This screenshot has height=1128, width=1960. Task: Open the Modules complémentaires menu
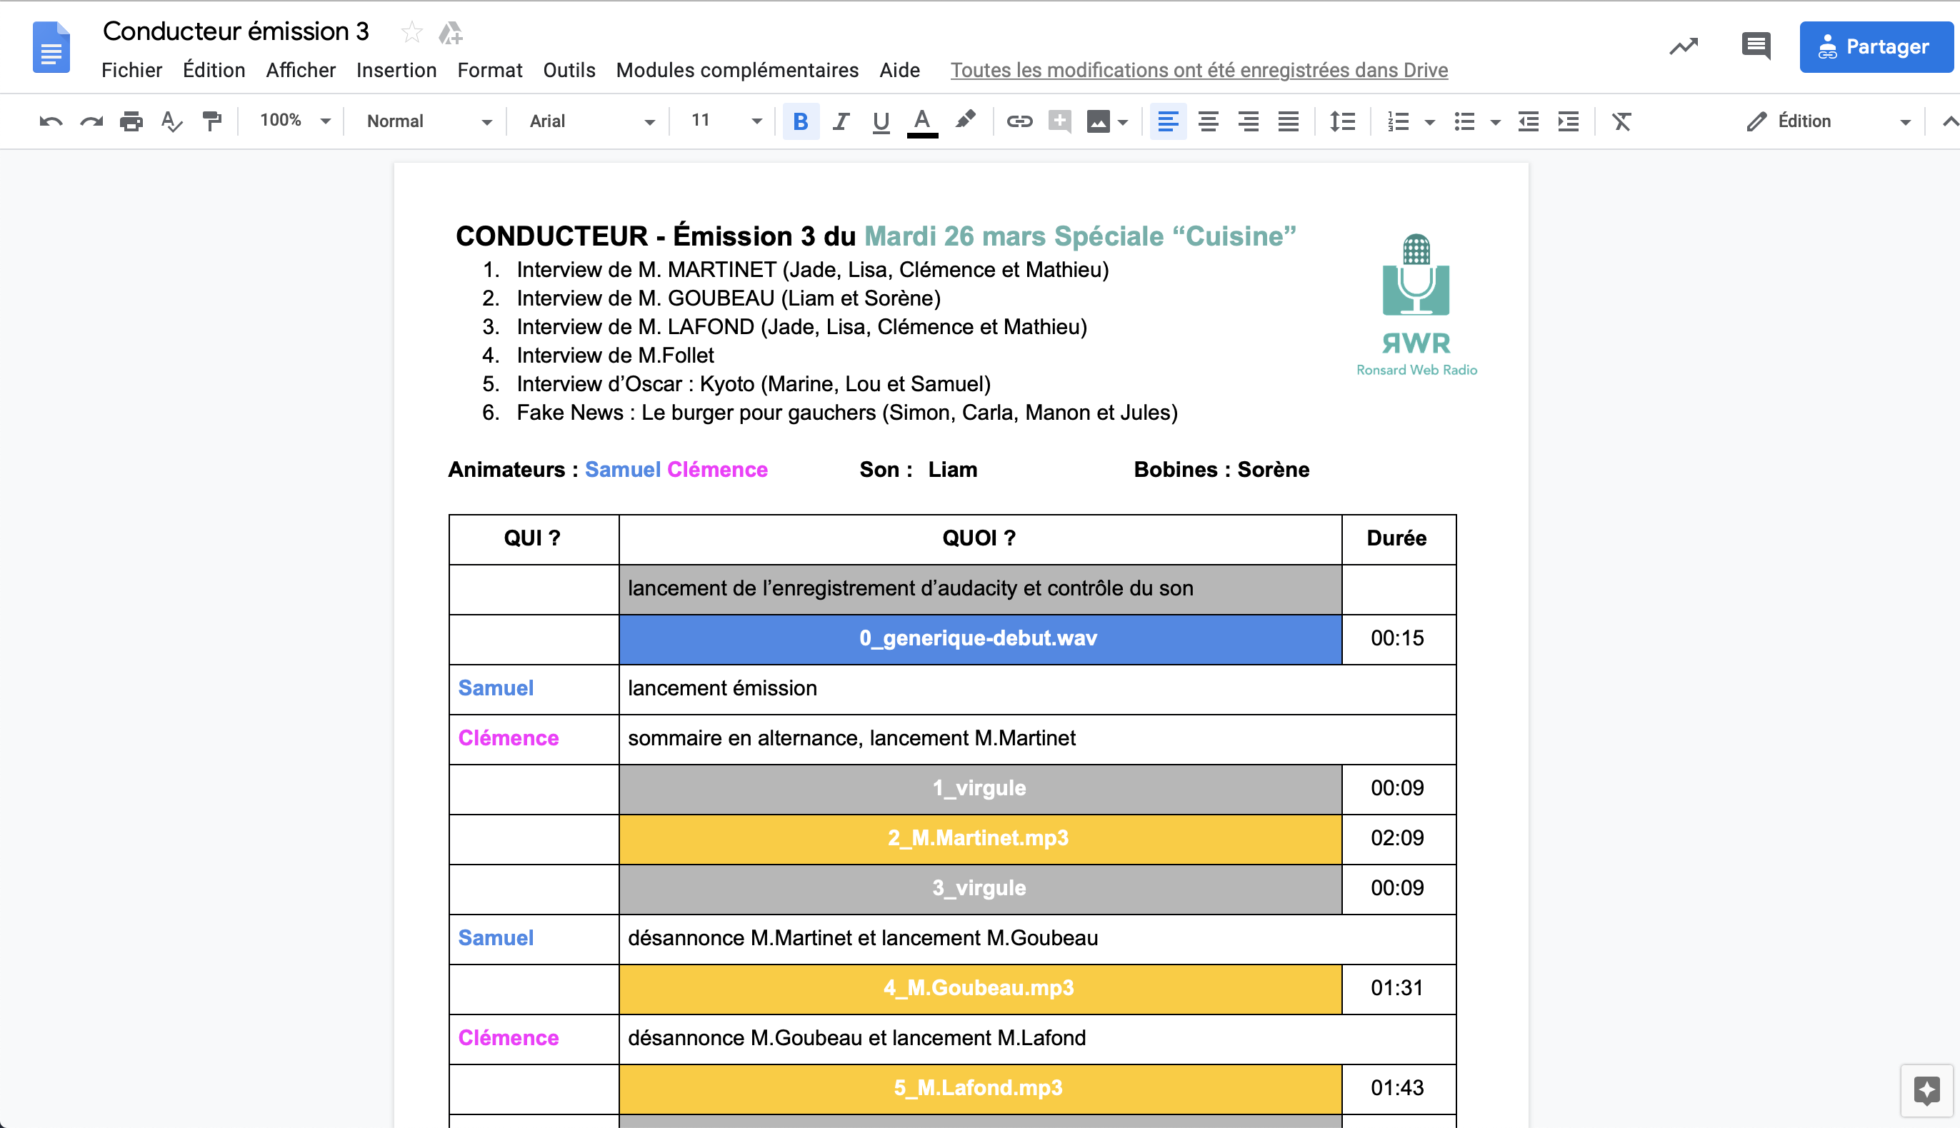(x=737, y=70)
